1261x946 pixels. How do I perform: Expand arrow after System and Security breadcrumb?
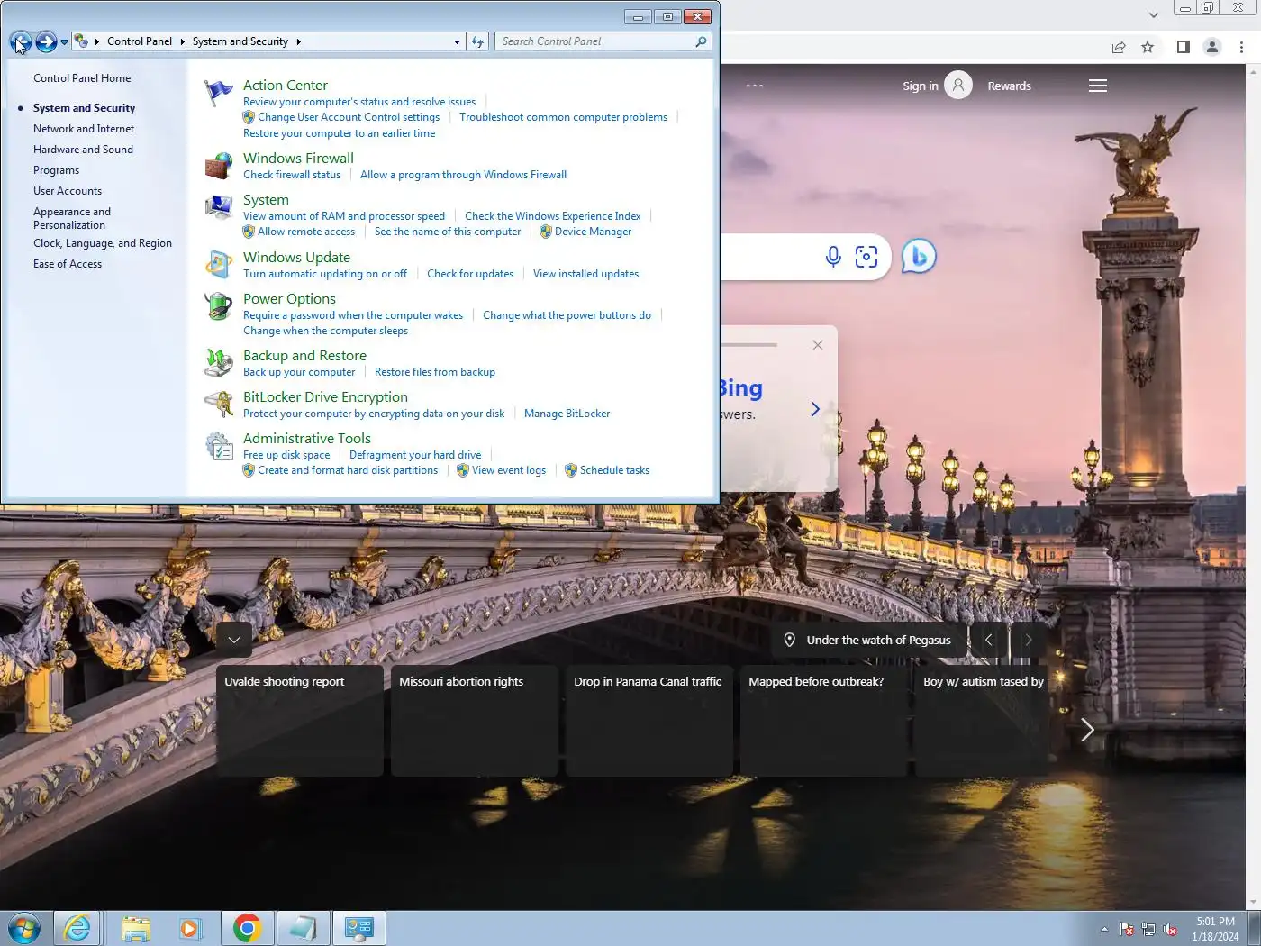tap(299, 41)
